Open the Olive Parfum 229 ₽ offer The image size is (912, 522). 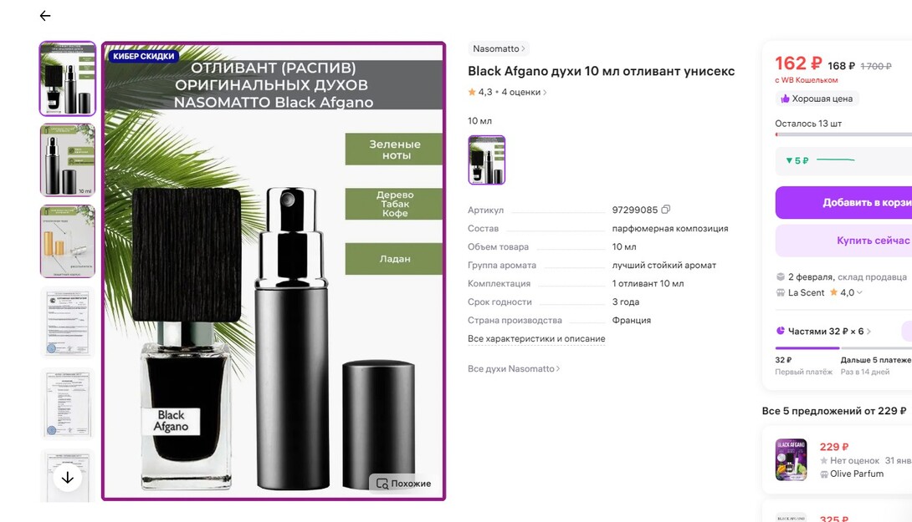point(838,460)
